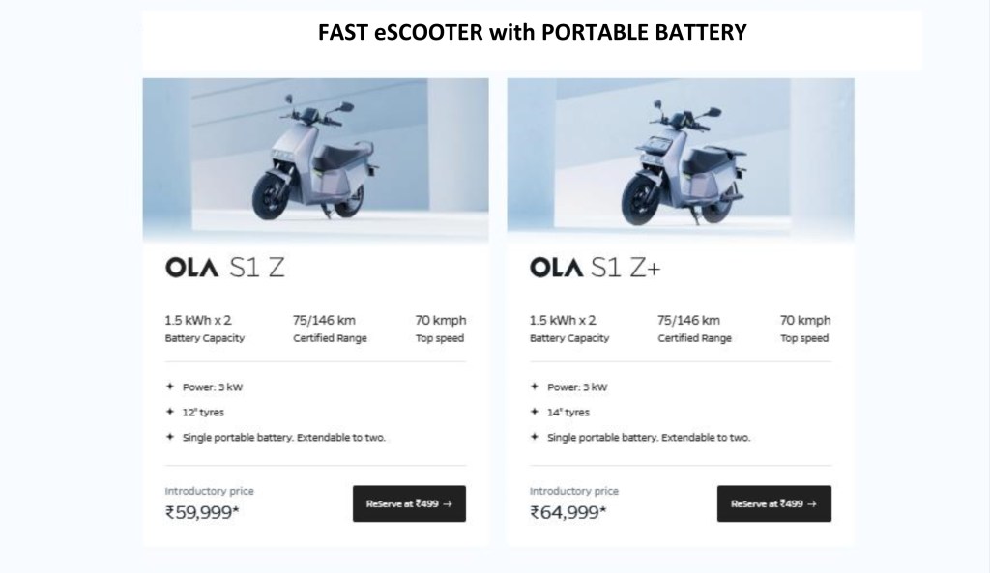990x573 pixels.
Task: Open the OLA S1 Z+ scooter image
Action: [680, 159]
